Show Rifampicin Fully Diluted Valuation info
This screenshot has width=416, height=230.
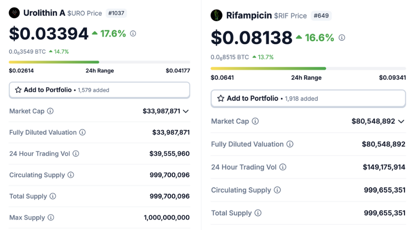pos(290,144)
